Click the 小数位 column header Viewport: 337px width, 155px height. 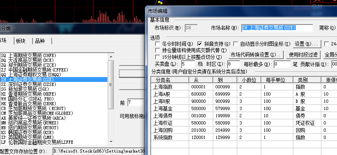click(249, 80)
